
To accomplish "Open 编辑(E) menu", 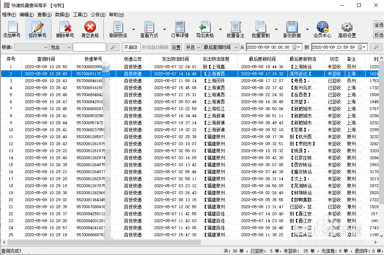I will tap(27, 15).
